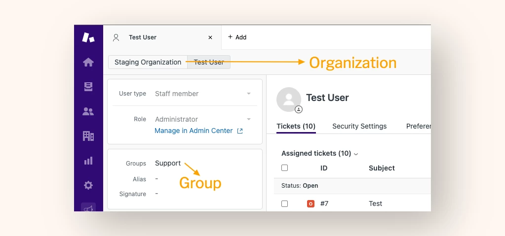Click the megaphone icon in sidebar
The image size is (505, 236).
(88, 208)
